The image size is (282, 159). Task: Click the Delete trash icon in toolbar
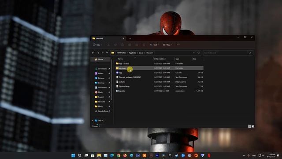click(144, 45)
